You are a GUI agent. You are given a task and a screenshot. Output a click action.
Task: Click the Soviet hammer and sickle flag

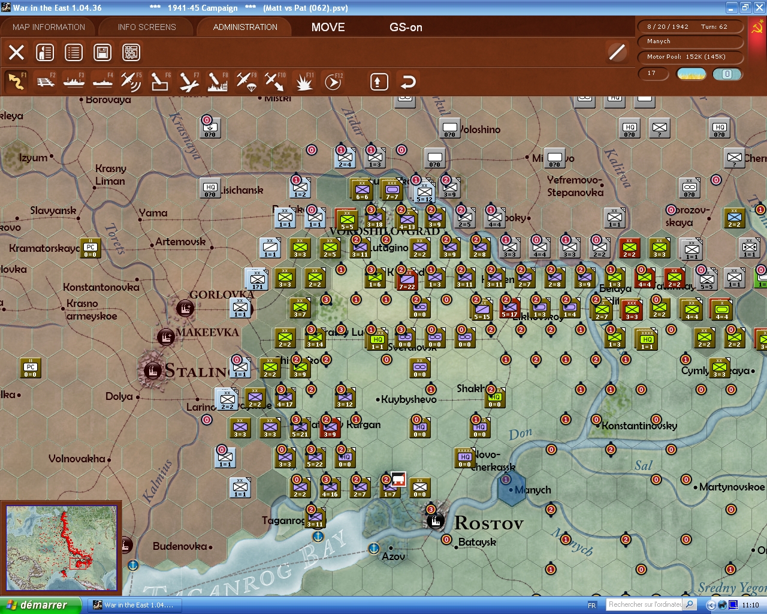[x=757, y=28]
